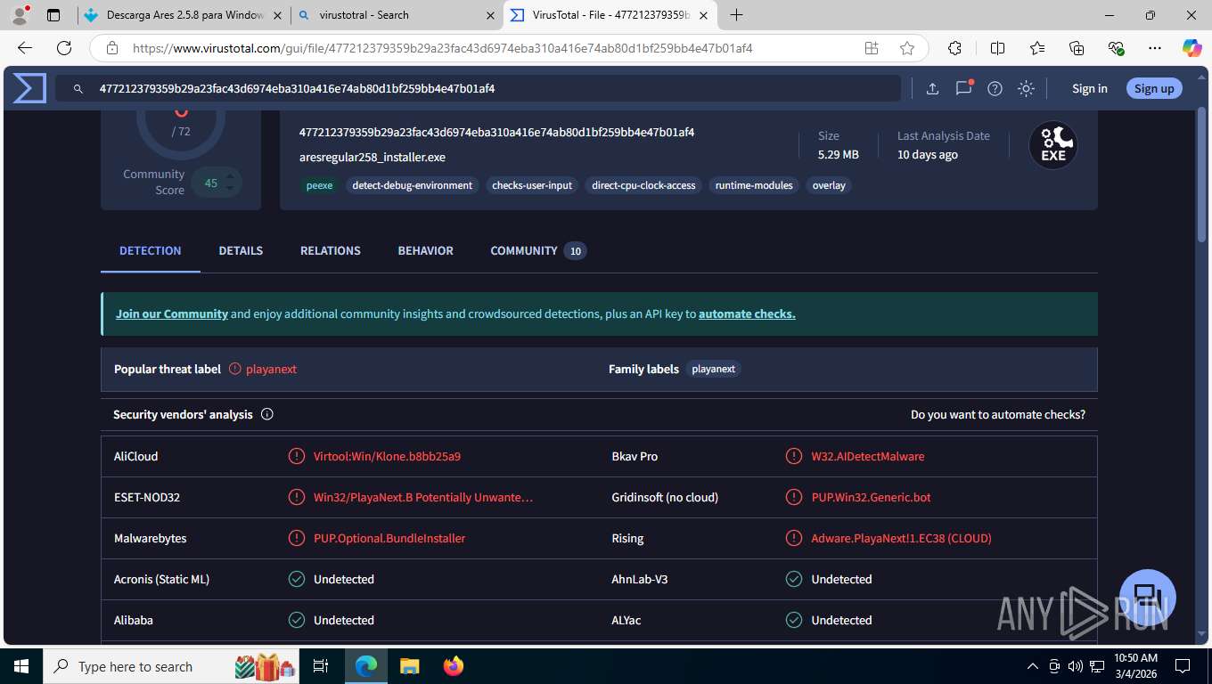Image resolution: width=1212 pixels, height=684 pixels.
Task: Click the runtime-modules tag
Action: [754, 185]
